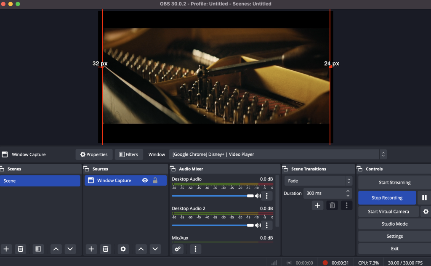431x266 pixels.
Task: Hide Window Capture source via eye icon
Action: tap(145, 180)
